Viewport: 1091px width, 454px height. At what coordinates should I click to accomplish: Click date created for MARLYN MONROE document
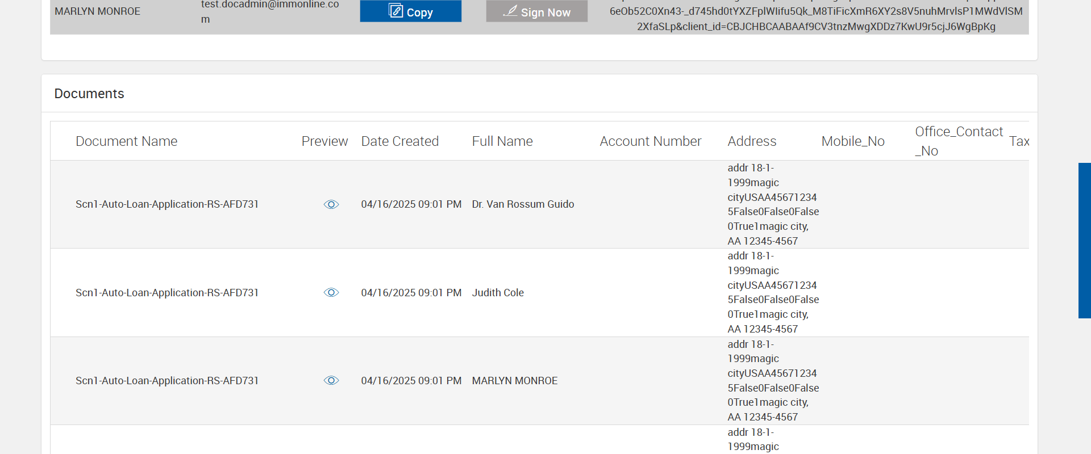pos(411,381)
